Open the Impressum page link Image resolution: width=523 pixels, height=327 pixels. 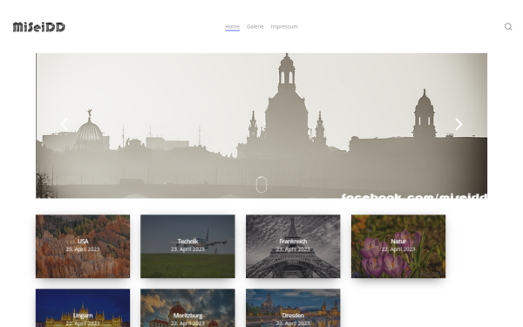pos(284,26)
